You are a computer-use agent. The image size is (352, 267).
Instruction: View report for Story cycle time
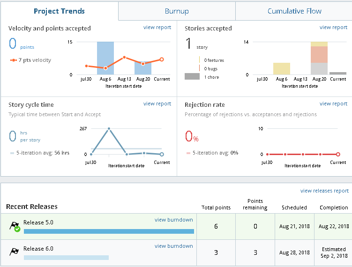(x=157, y=104)
